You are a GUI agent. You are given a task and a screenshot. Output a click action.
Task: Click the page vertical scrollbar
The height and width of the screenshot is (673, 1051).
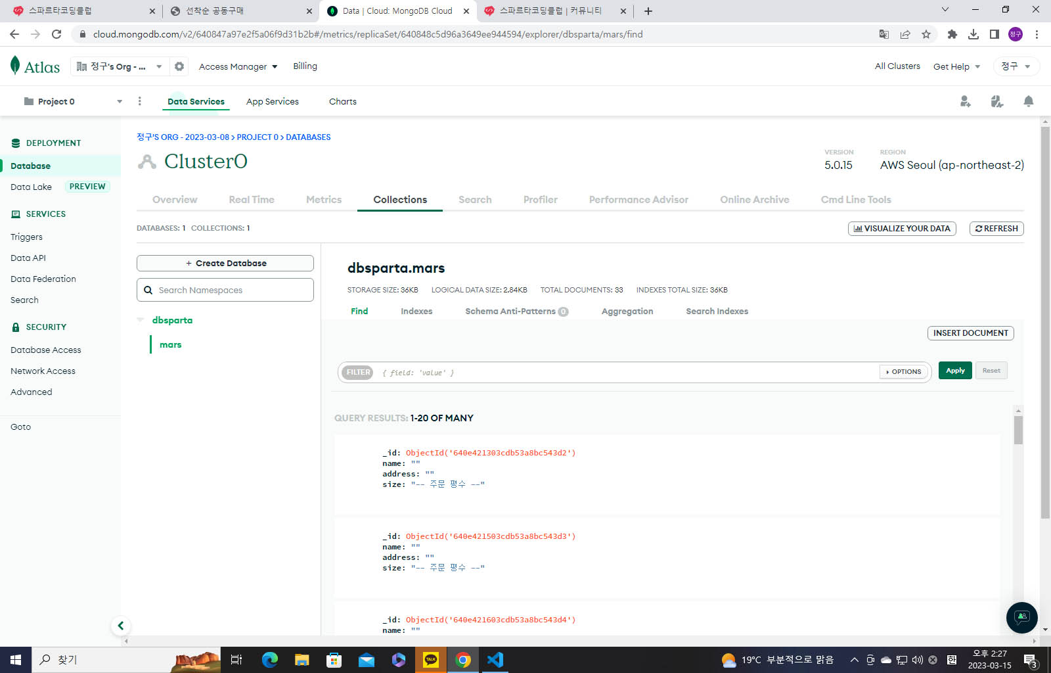[x=1045, y=322]
